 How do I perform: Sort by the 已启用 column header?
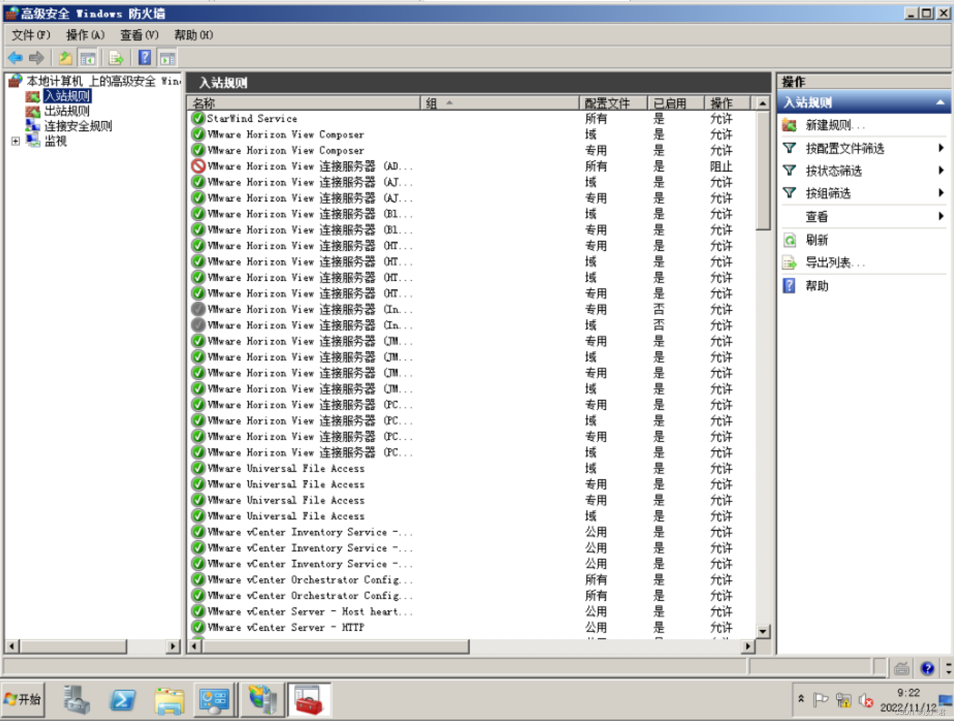(x=676, y=103)
